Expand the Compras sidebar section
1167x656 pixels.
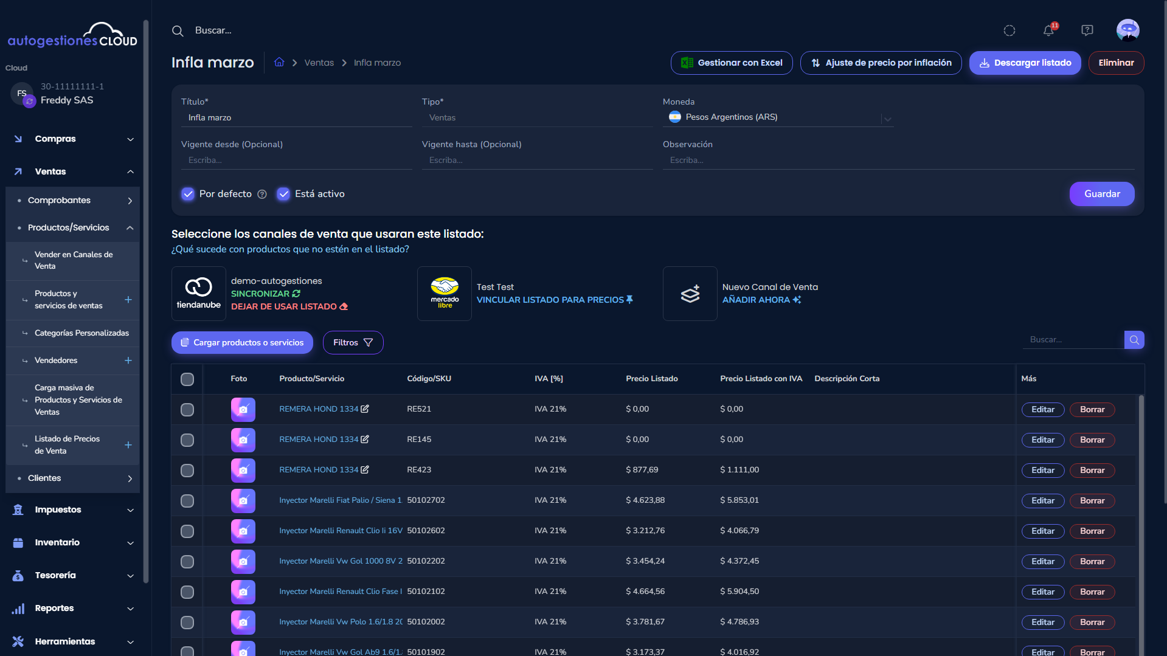(74, 139)
